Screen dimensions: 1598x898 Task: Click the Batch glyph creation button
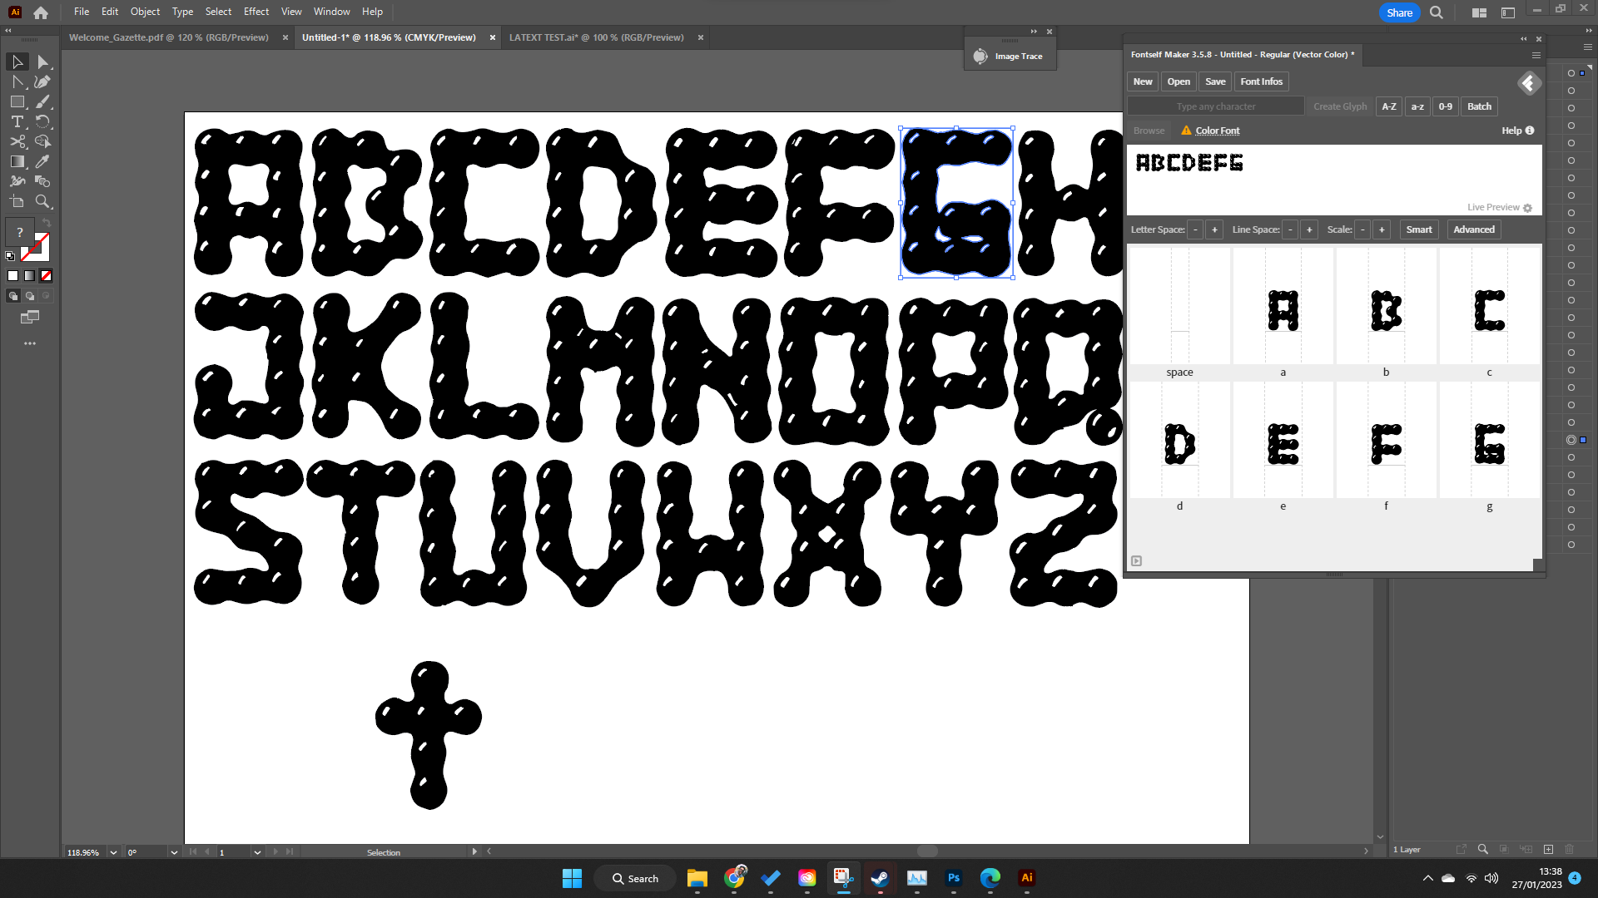pos(1478,106)
